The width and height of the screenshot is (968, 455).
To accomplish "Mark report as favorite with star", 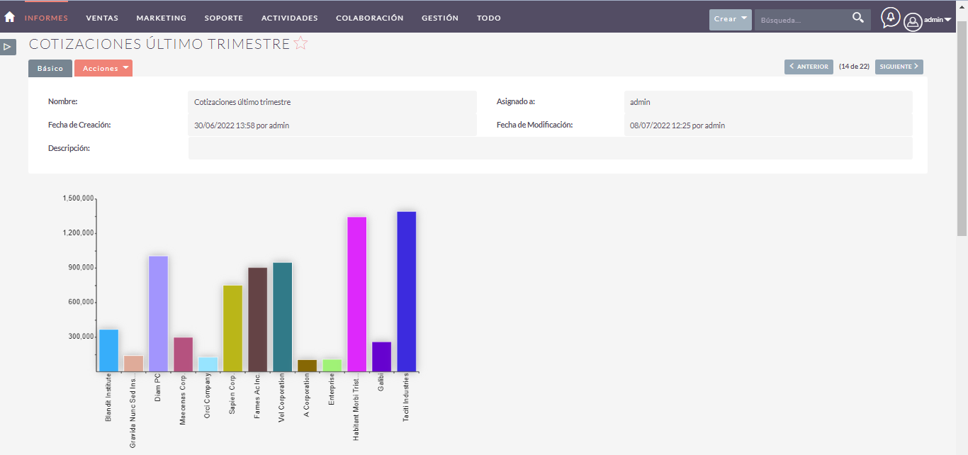I will [x=300, y=44].
